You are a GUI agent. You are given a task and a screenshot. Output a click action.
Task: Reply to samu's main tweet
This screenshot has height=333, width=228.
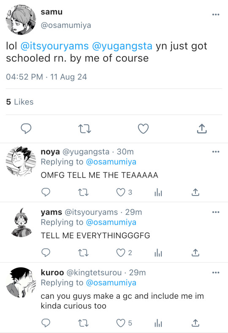[x=26, y=129]
